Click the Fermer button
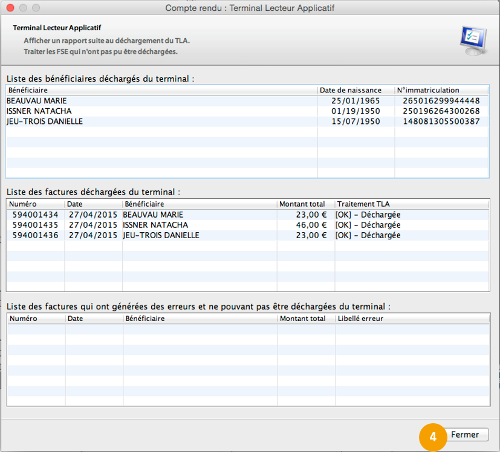Image resolution: width=500 pixels, height=454 pixels. (464, 435)
